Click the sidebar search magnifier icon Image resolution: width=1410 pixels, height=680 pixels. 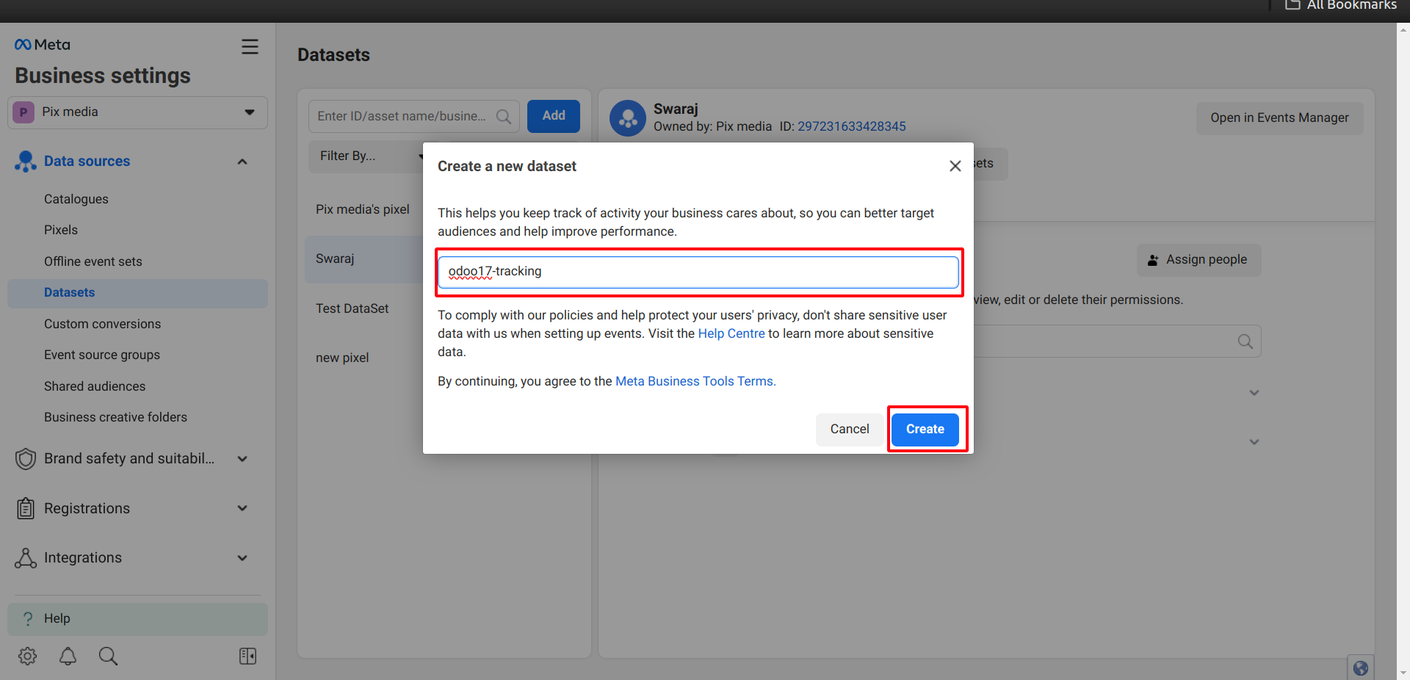(108, 656)
